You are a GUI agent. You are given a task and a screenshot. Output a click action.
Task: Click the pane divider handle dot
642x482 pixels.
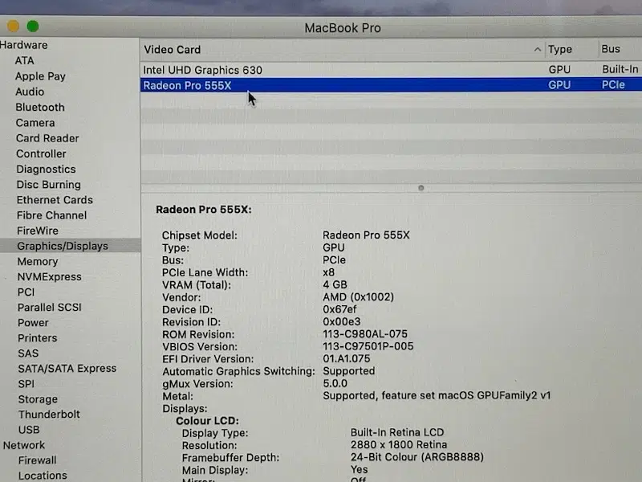(421, 188)
